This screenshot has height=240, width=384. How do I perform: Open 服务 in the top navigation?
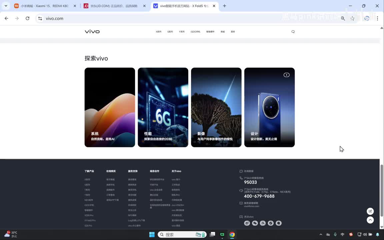233,32
